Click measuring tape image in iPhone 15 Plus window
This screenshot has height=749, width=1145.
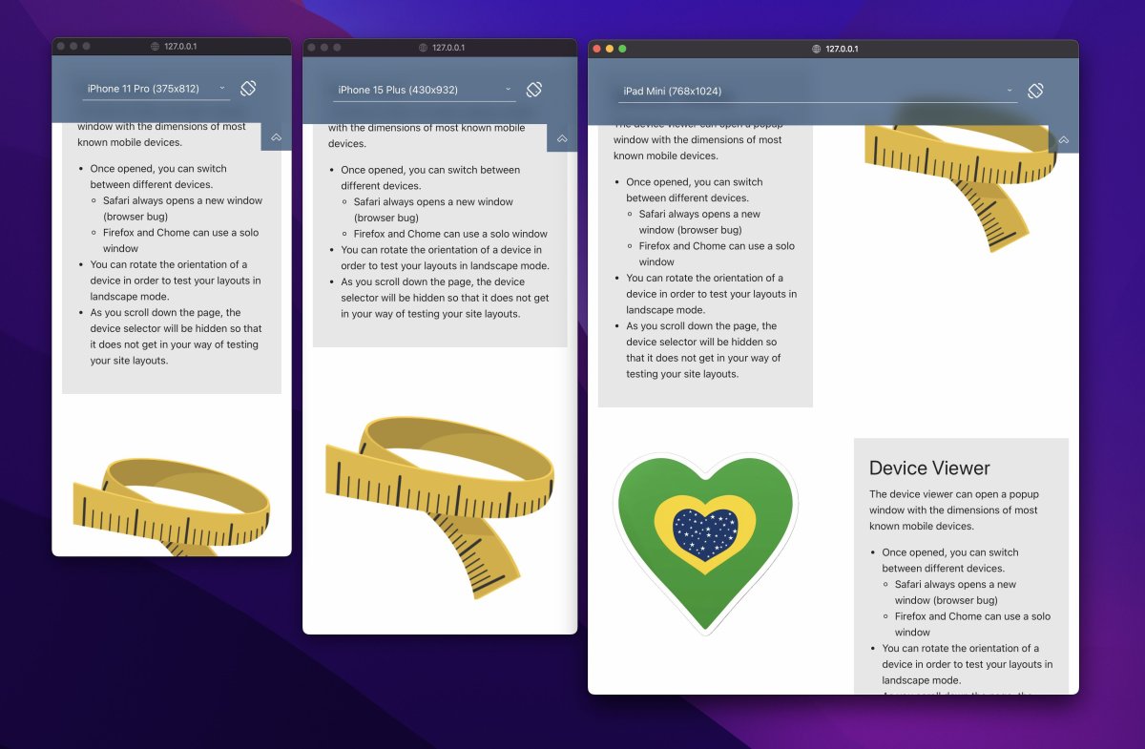[x=440, y=508]
